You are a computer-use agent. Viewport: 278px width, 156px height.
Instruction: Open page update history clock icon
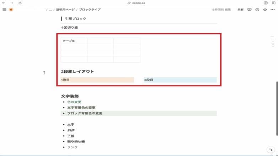click(257, 10)
